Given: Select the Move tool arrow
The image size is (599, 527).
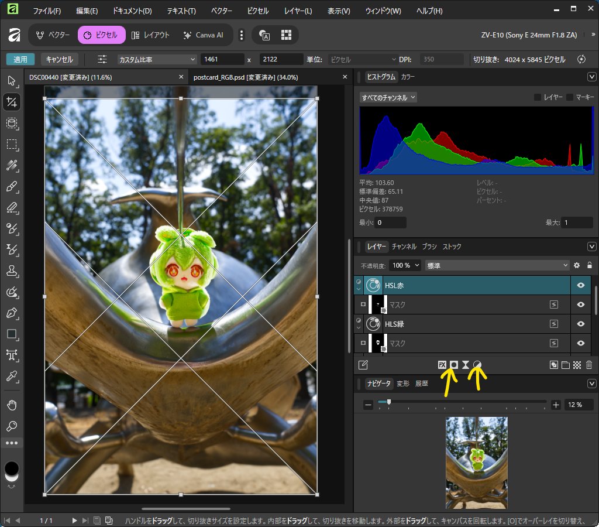Looking at the screenshot, I should 12,81.
